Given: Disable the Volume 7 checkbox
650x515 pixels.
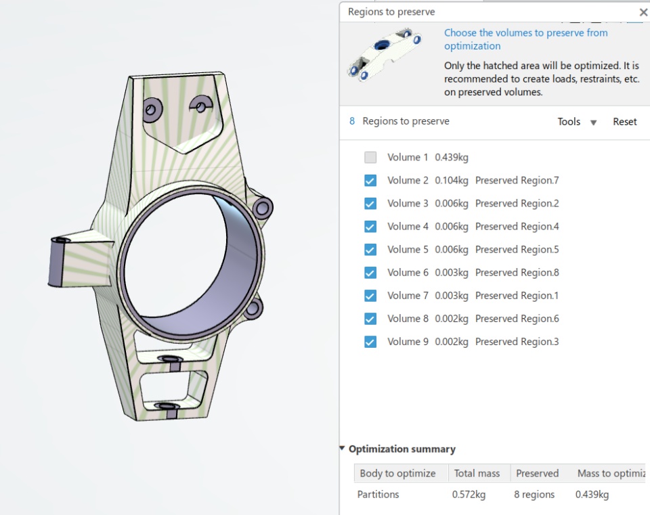Looking at the screenshot, I should pos(370,296).
